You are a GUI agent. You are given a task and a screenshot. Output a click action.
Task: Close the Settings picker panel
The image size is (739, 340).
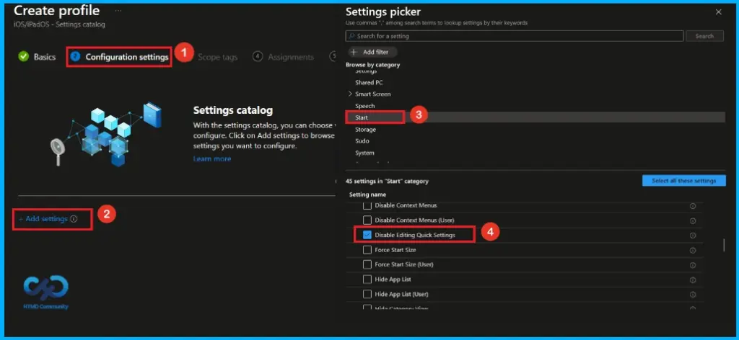tap(718, 12)
